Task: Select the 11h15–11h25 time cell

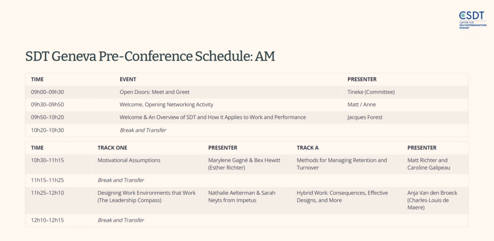Action: 47,180
